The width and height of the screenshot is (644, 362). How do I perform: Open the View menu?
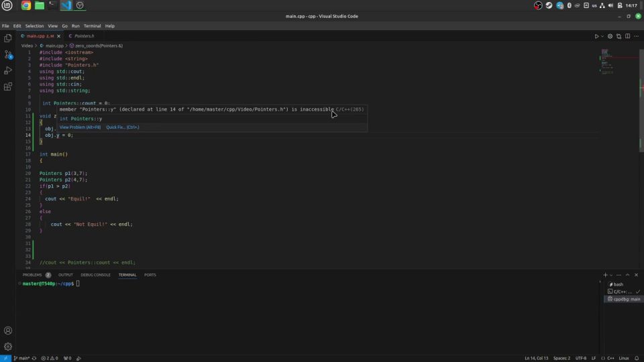pos(52,26)
